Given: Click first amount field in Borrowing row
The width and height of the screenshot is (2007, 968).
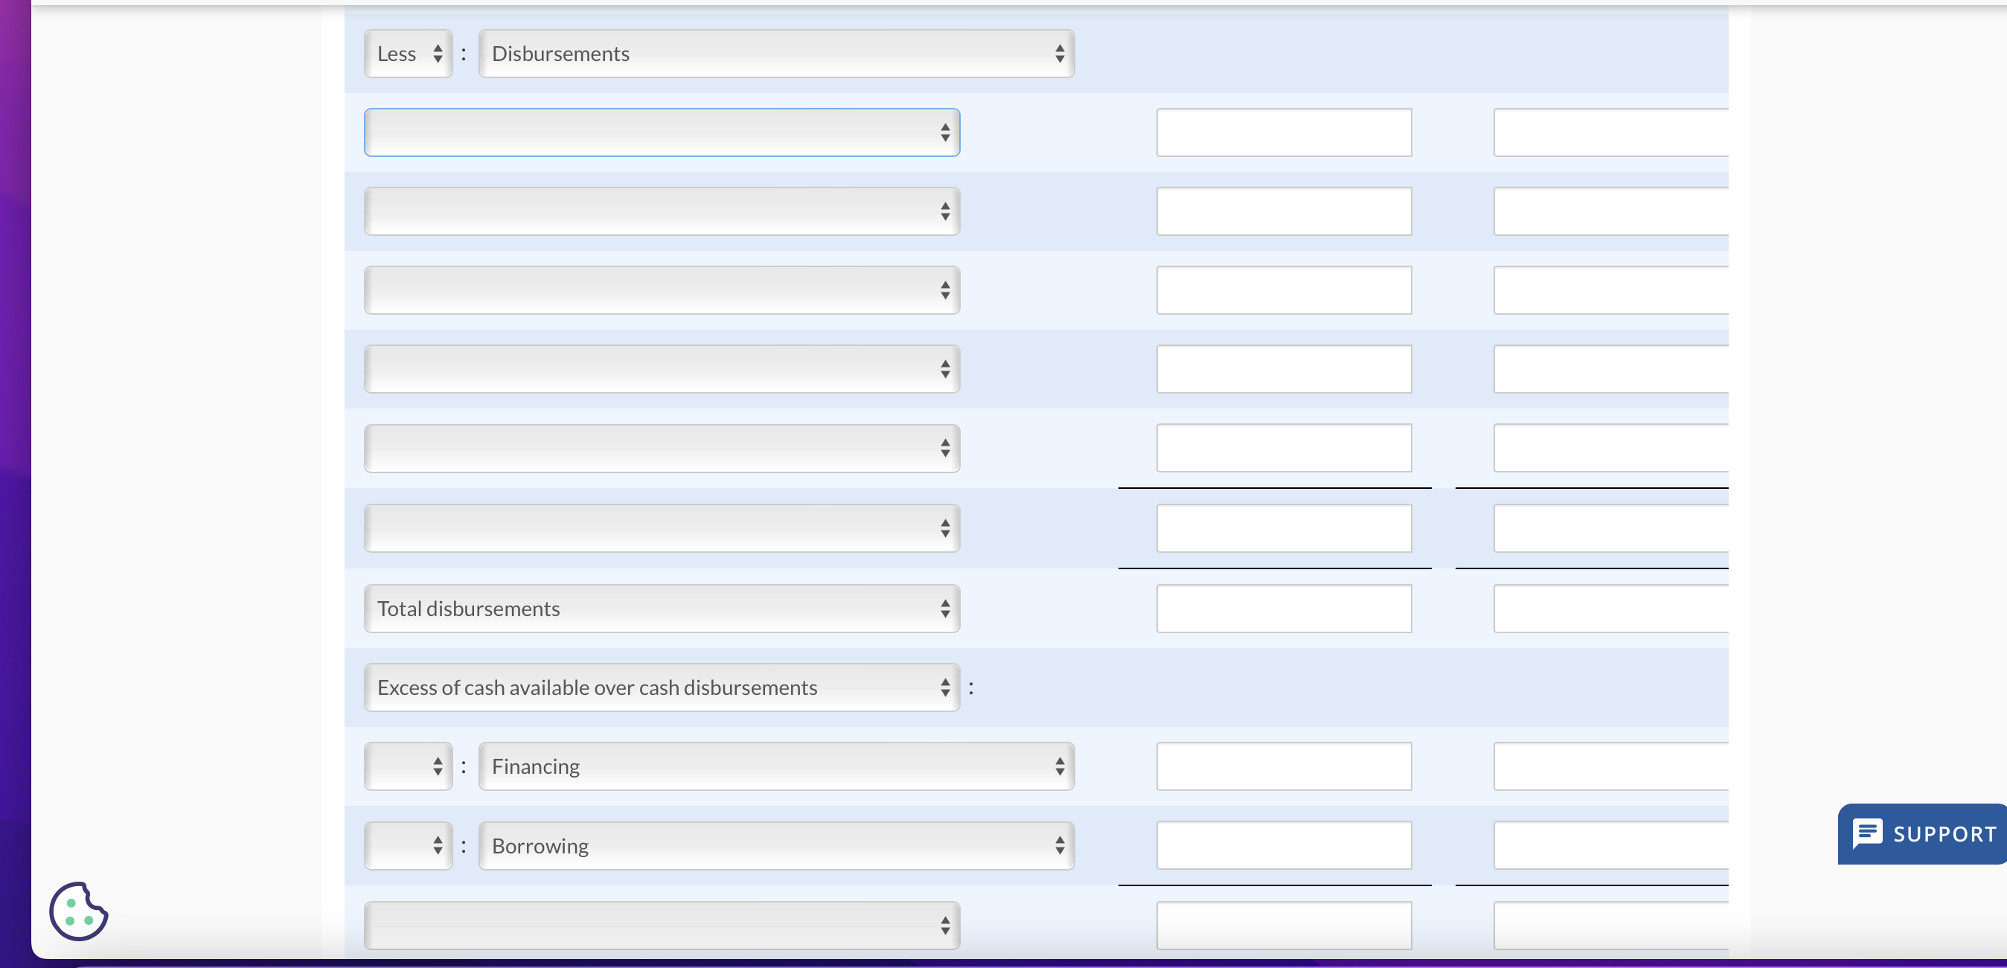Looking at the screenshot, I should (1283, 846).
